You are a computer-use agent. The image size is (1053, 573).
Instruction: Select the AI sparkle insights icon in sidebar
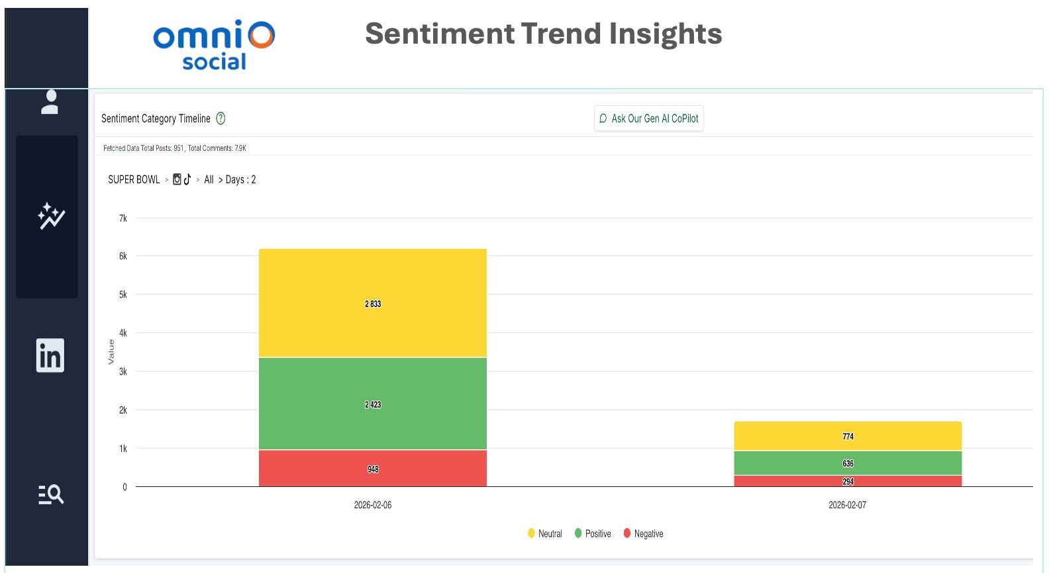tap(49, 215)
